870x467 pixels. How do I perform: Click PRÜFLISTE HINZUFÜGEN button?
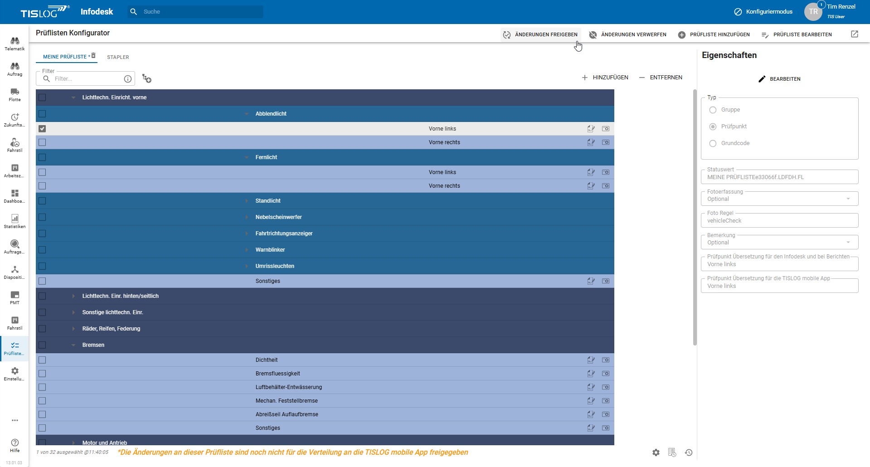pyautogui.click(x=714, y=34)
